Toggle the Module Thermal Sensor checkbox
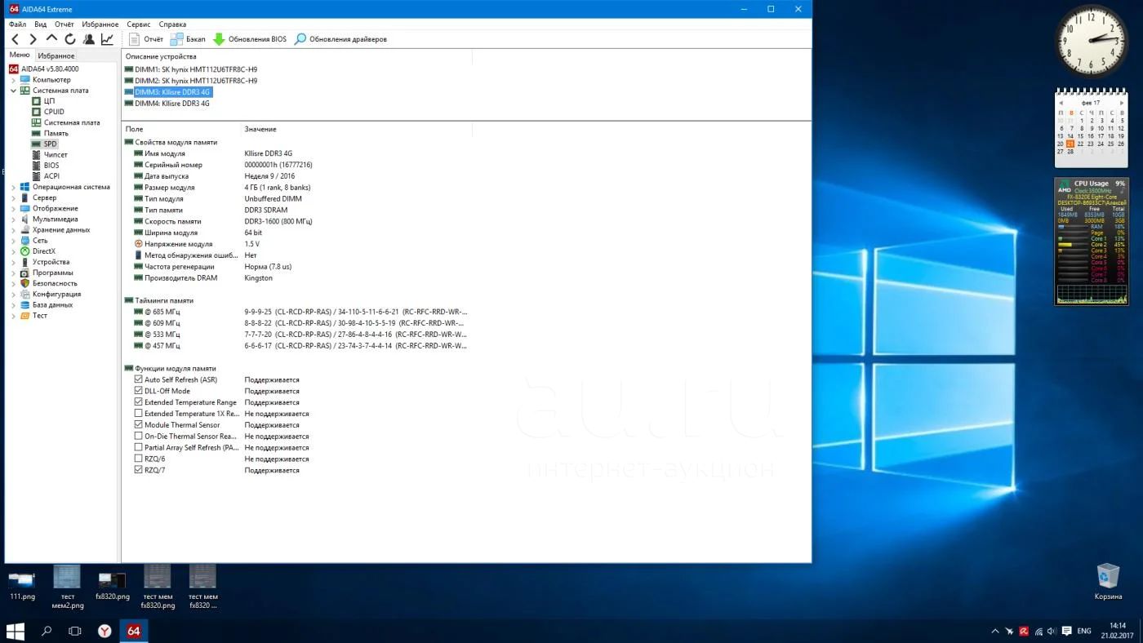 (138, 425)
